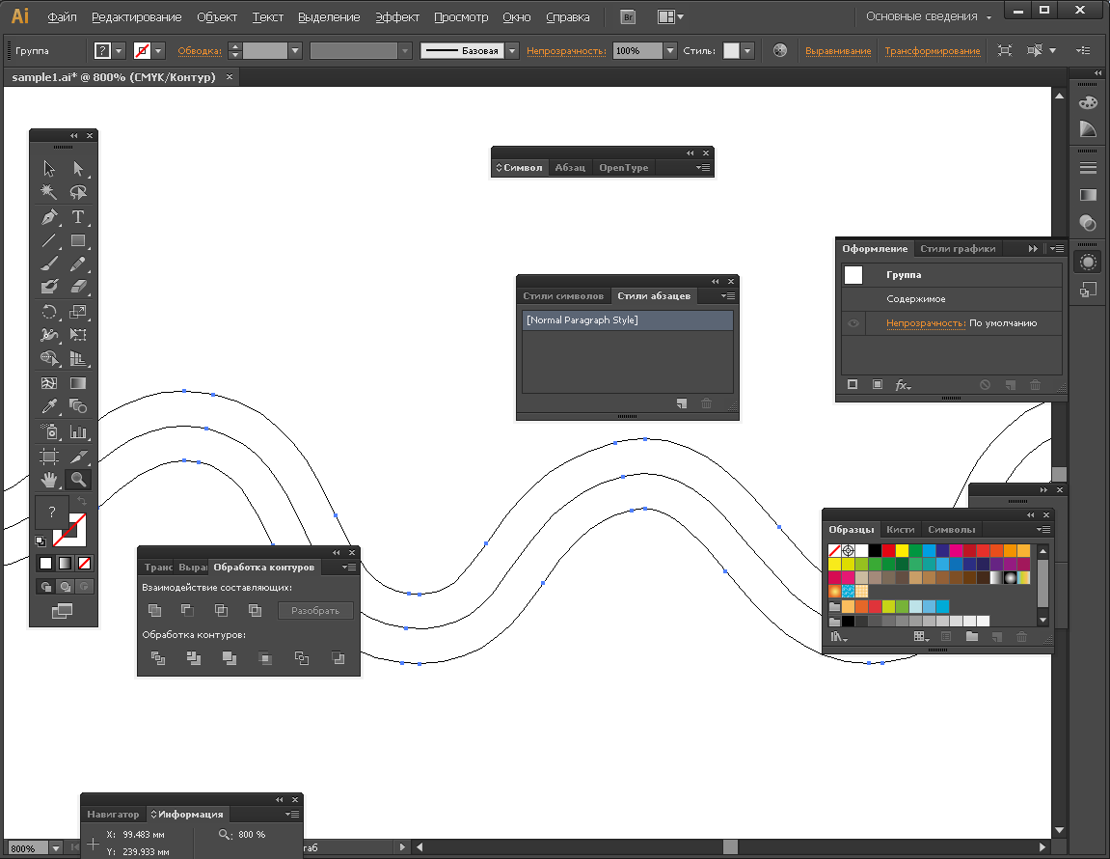
Task: Open the Эффект menu
Action: (x=397, y=17)
